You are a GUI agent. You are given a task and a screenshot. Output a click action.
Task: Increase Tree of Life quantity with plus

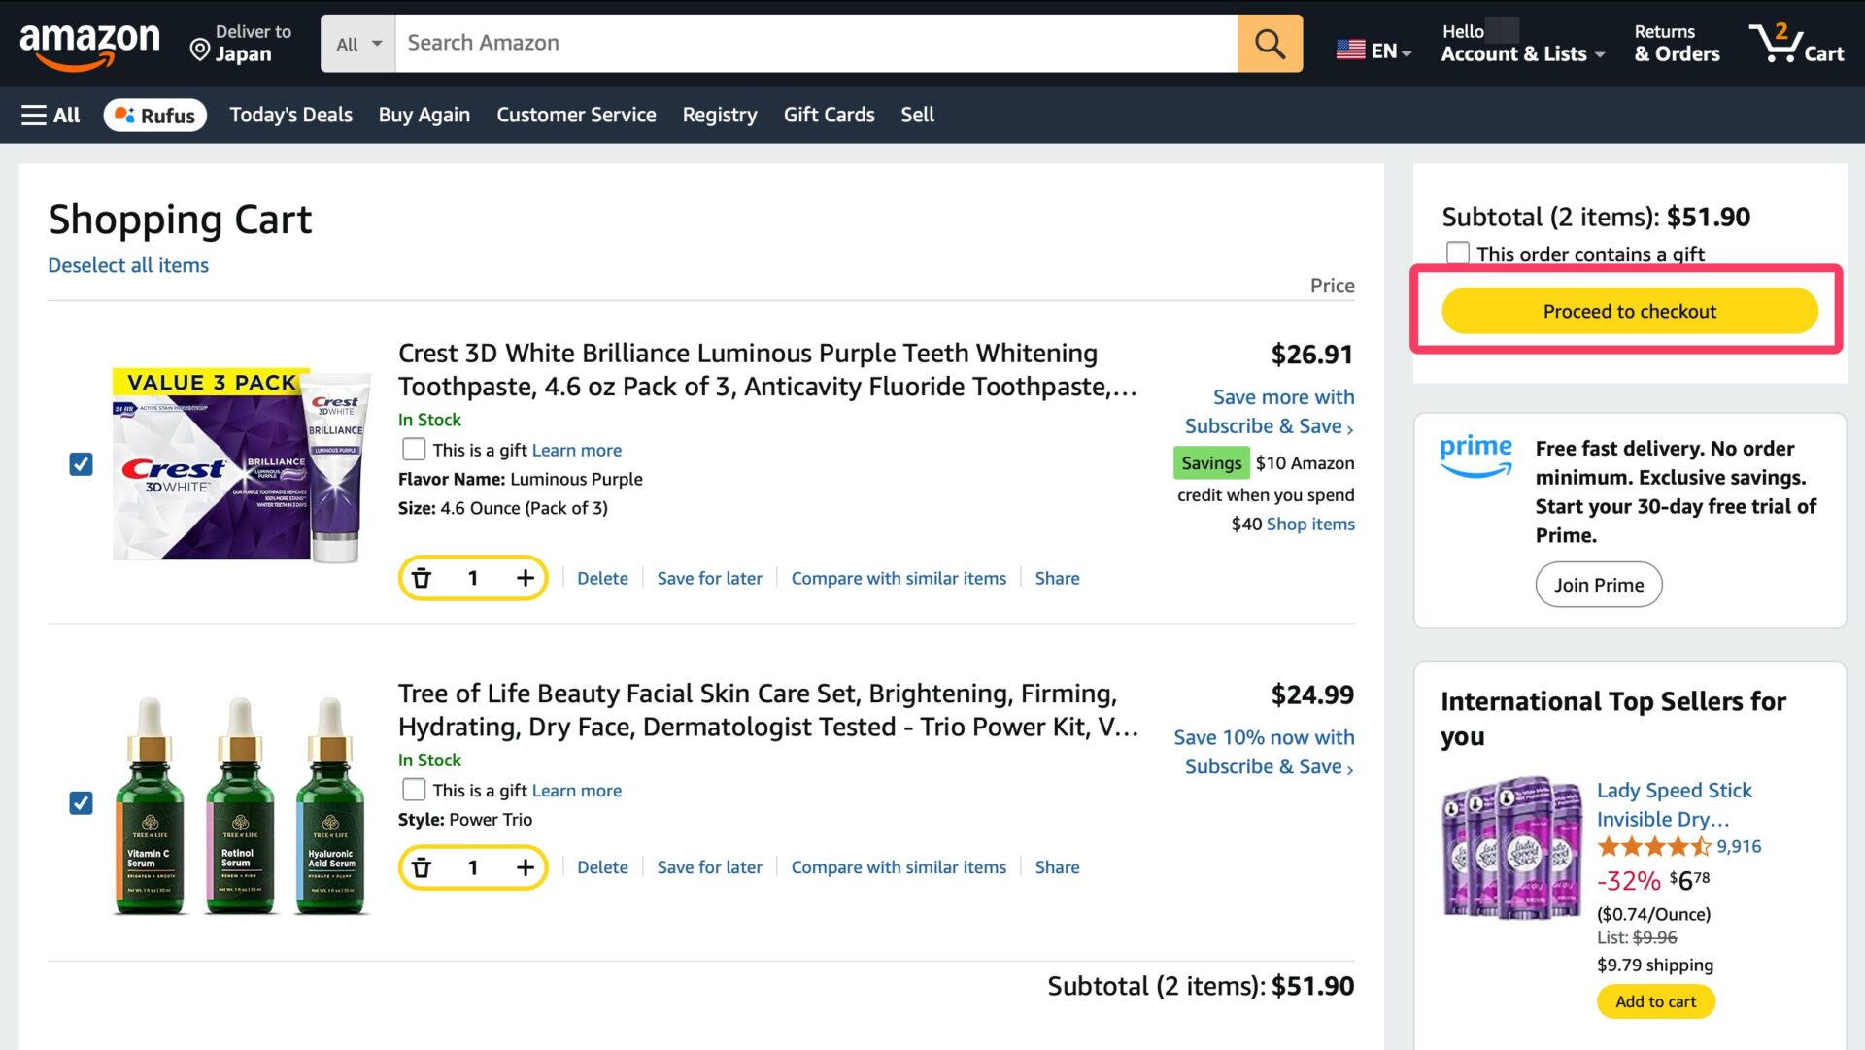pyautogui.click(x=526, y=867)
